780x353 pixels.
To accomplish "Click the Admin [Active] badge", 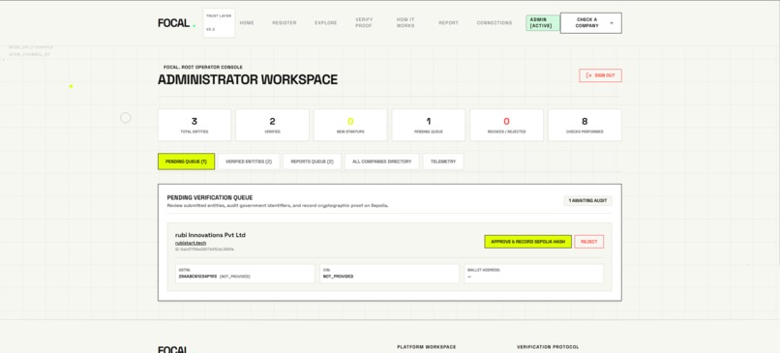I will (542, 23).
